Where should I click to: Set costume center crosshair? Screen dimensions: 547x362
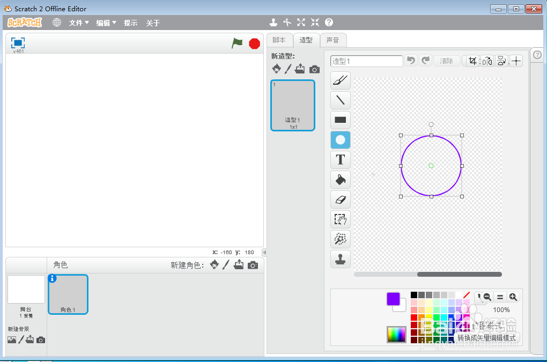coord(516,61)
